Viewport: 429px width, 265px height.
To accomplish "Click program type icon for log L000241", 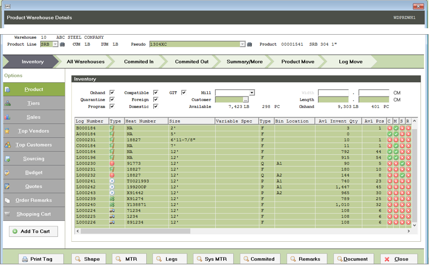I will [x=112, y=181].
